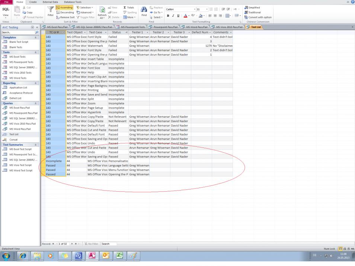Image resolution: width=355 pixels, height=266 pixels.
Task: Open the Defect List report
Action: tap(15, 98)
